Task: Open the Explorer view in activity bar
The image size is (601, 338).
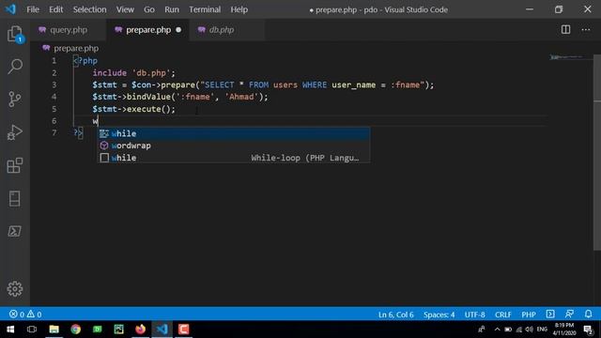Action: coord(15,34)
